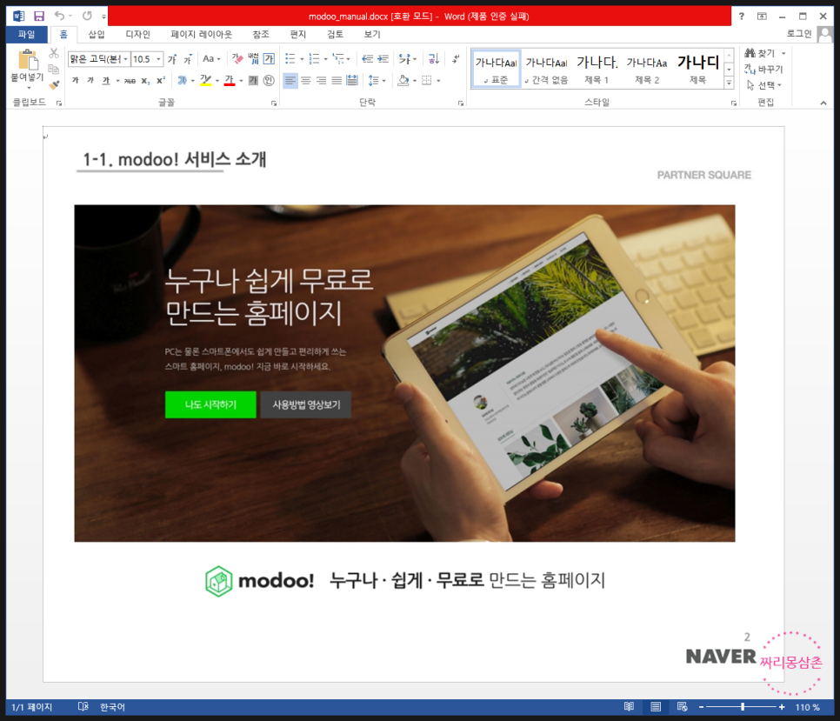The width and height of the screenshot is (840, 721).
Task: Redo via the circular arrow icon
Action: 87,16
